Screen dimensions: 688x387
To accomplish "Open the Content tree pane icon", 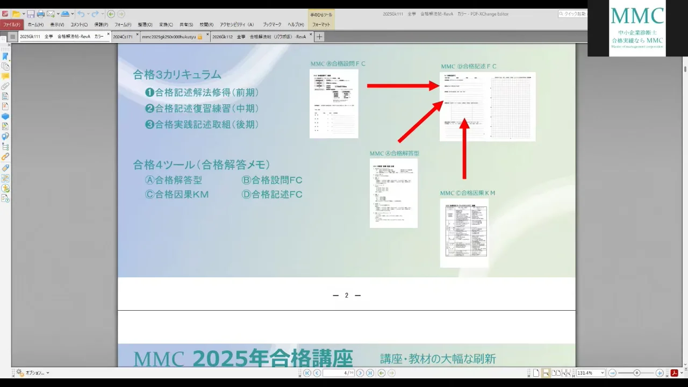I will pos(5,147).
